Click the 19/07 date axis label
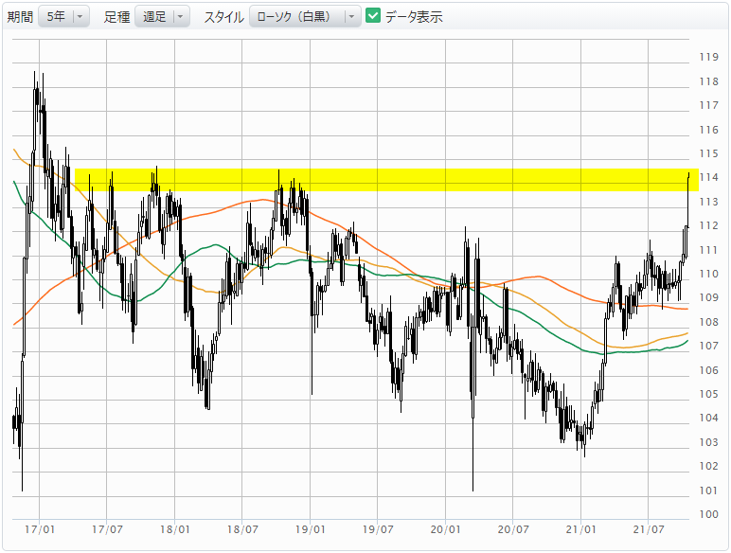Image resolution: width=731 pixels, height=553 pixels. pyautogui.click(x=378, y=529)
